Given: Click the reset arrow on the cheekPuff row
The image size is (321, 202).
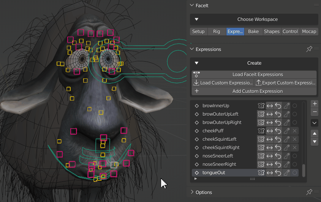Looking at the screenshot, I should 278,131.
